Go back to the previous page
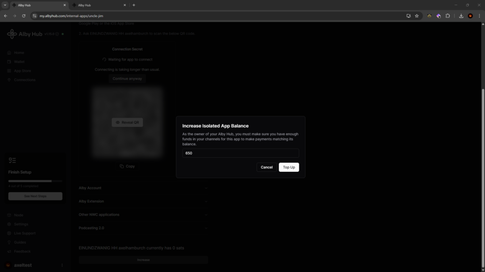The image size is (485, 272). (x=5, y=16)
